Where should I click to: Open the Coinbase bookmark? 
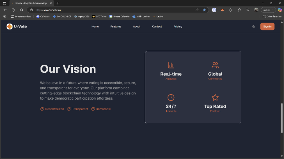point(43,16)
